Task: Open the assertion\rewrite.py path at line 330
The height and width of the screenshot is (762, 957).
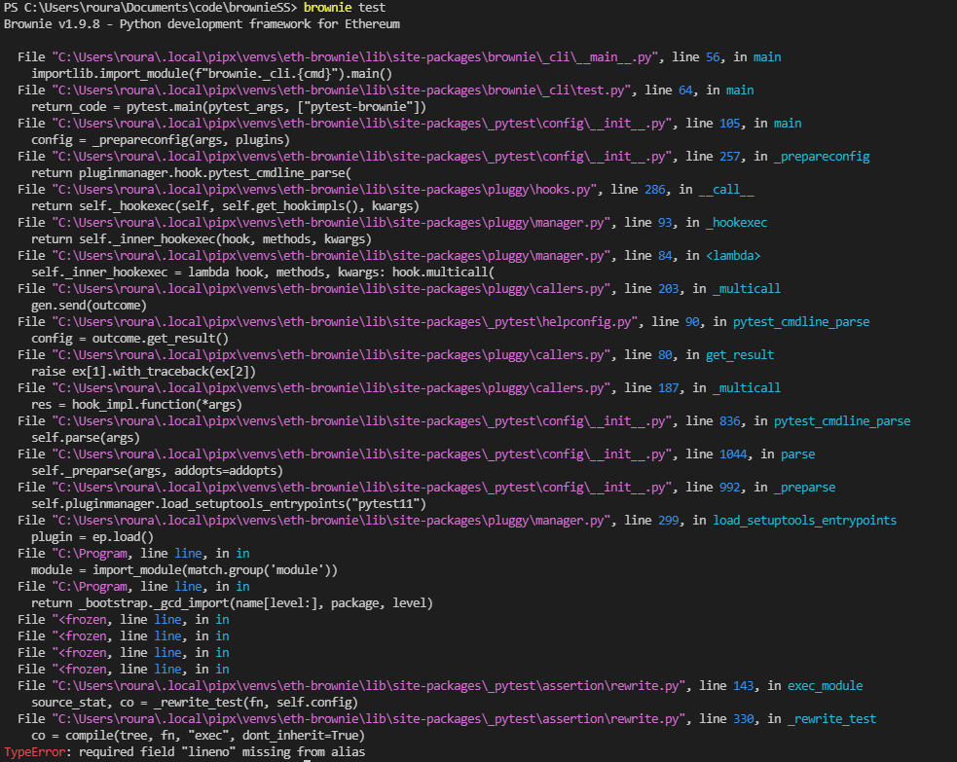Action: [x=369, y=718]
